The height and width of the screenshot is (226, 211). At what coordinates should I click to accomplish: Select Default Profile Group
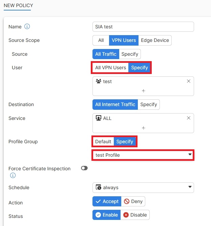tap(103, 142)
